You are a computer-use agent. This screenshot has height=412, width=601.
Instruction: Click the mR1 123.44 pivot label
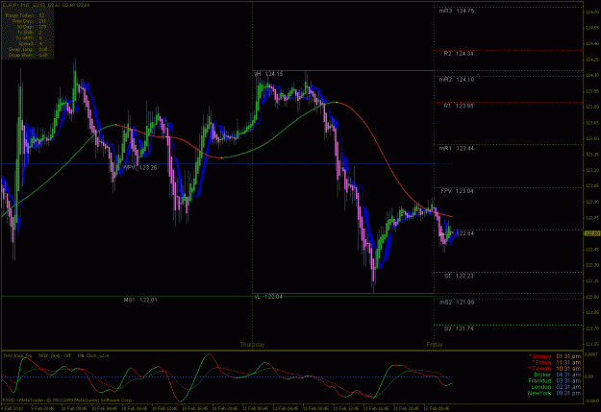[x=457, y=148]
